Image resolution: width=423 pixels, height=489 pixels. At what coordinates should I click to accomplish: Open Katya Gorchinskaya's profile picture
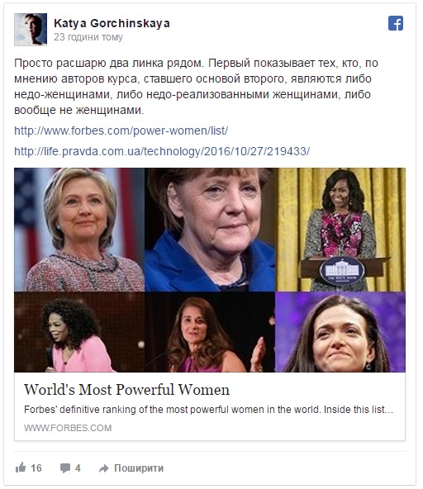coord(31,29)
